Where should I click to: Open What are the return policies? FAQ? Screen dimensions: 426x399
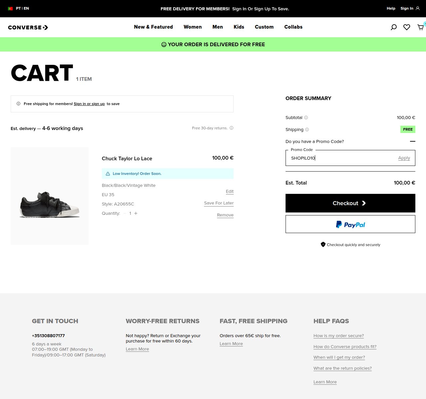pos(342,368)
